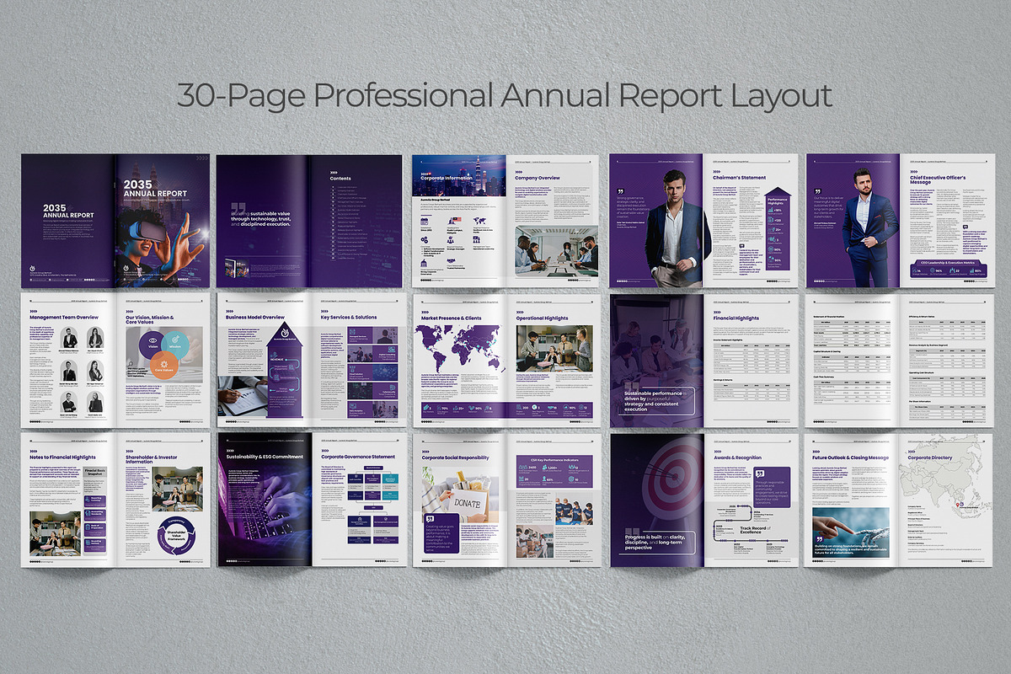Select the calendar icon labeled Established
1011x674 pixels.
tap(425, 221)
